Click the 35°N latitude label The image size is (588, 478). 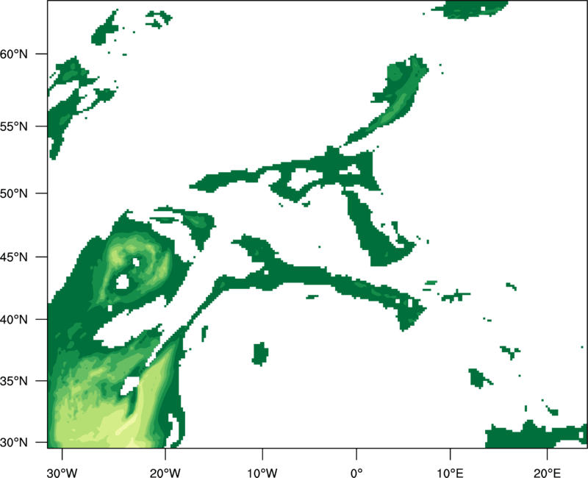coord(14,381)
